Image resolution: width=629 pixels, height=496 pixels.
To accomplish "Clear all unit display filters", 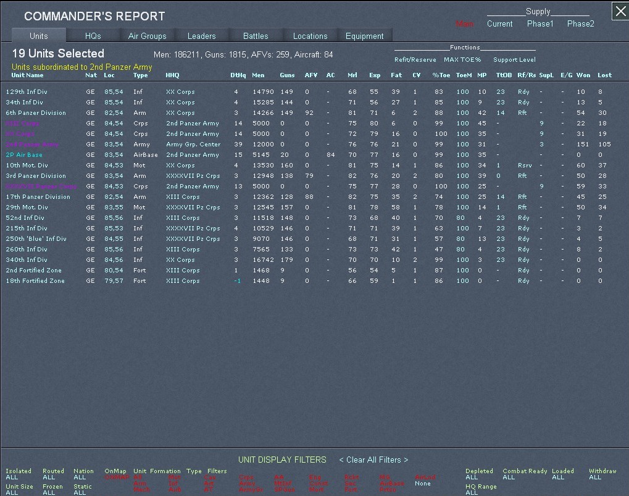I will coord(373,460).
